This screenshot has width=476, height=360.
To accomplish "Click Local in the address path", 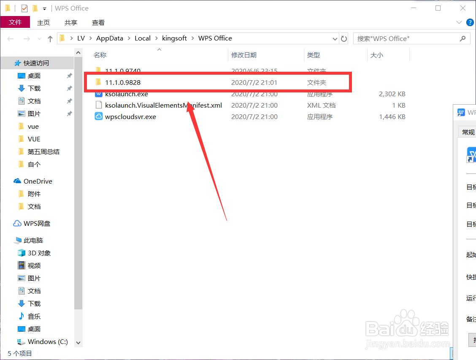I will click(142, 38).
